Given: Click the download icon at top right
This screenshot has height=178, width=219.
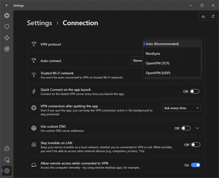Looking at the screenshot, I should click(x=203, y=16).
